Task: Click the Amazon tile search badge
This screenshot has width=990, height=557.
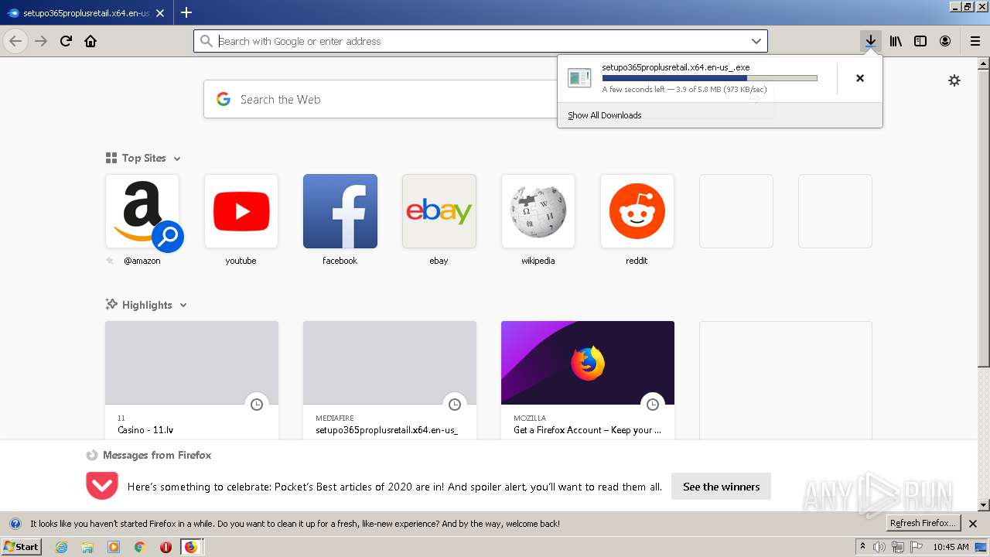Action: pos(168,237)
